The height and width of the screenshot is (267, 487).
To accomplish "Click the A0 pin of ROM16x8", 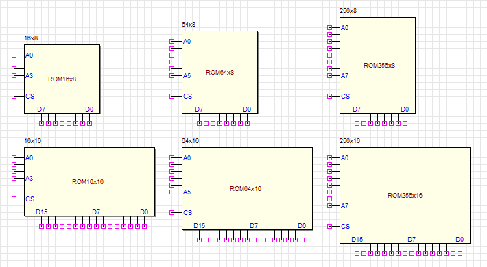I will (14, 55).
